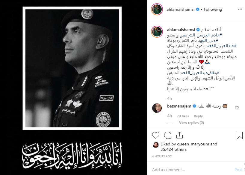The height and width of the screenshot is (175, 245).
Task: Open the three-dot more options menu
Action: 240,9
